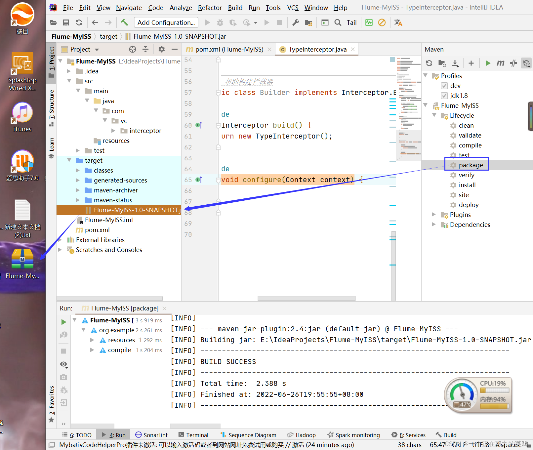Download sources in Maven panel
Image resolution: width=533 pixels, height=450 pixels.
pyautogui.click(x=455, y=63)
